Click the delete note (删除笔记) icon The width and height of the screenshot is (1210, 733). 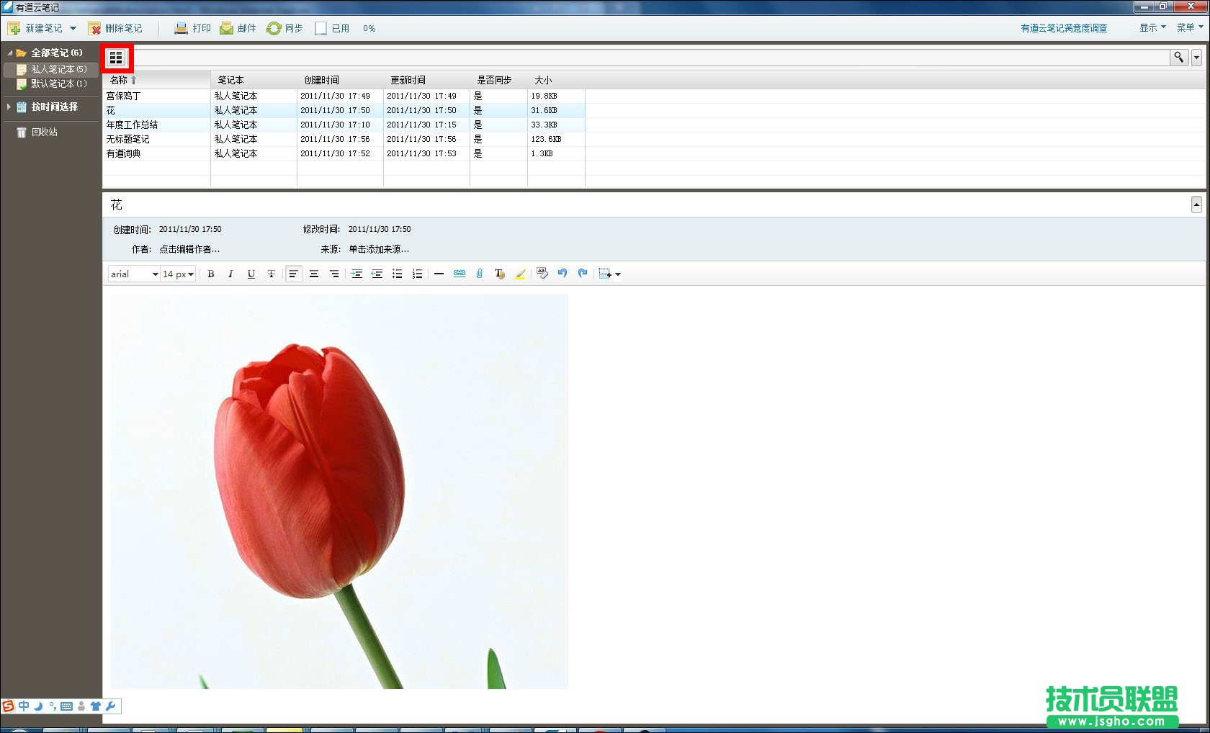[x=95, y=28]
